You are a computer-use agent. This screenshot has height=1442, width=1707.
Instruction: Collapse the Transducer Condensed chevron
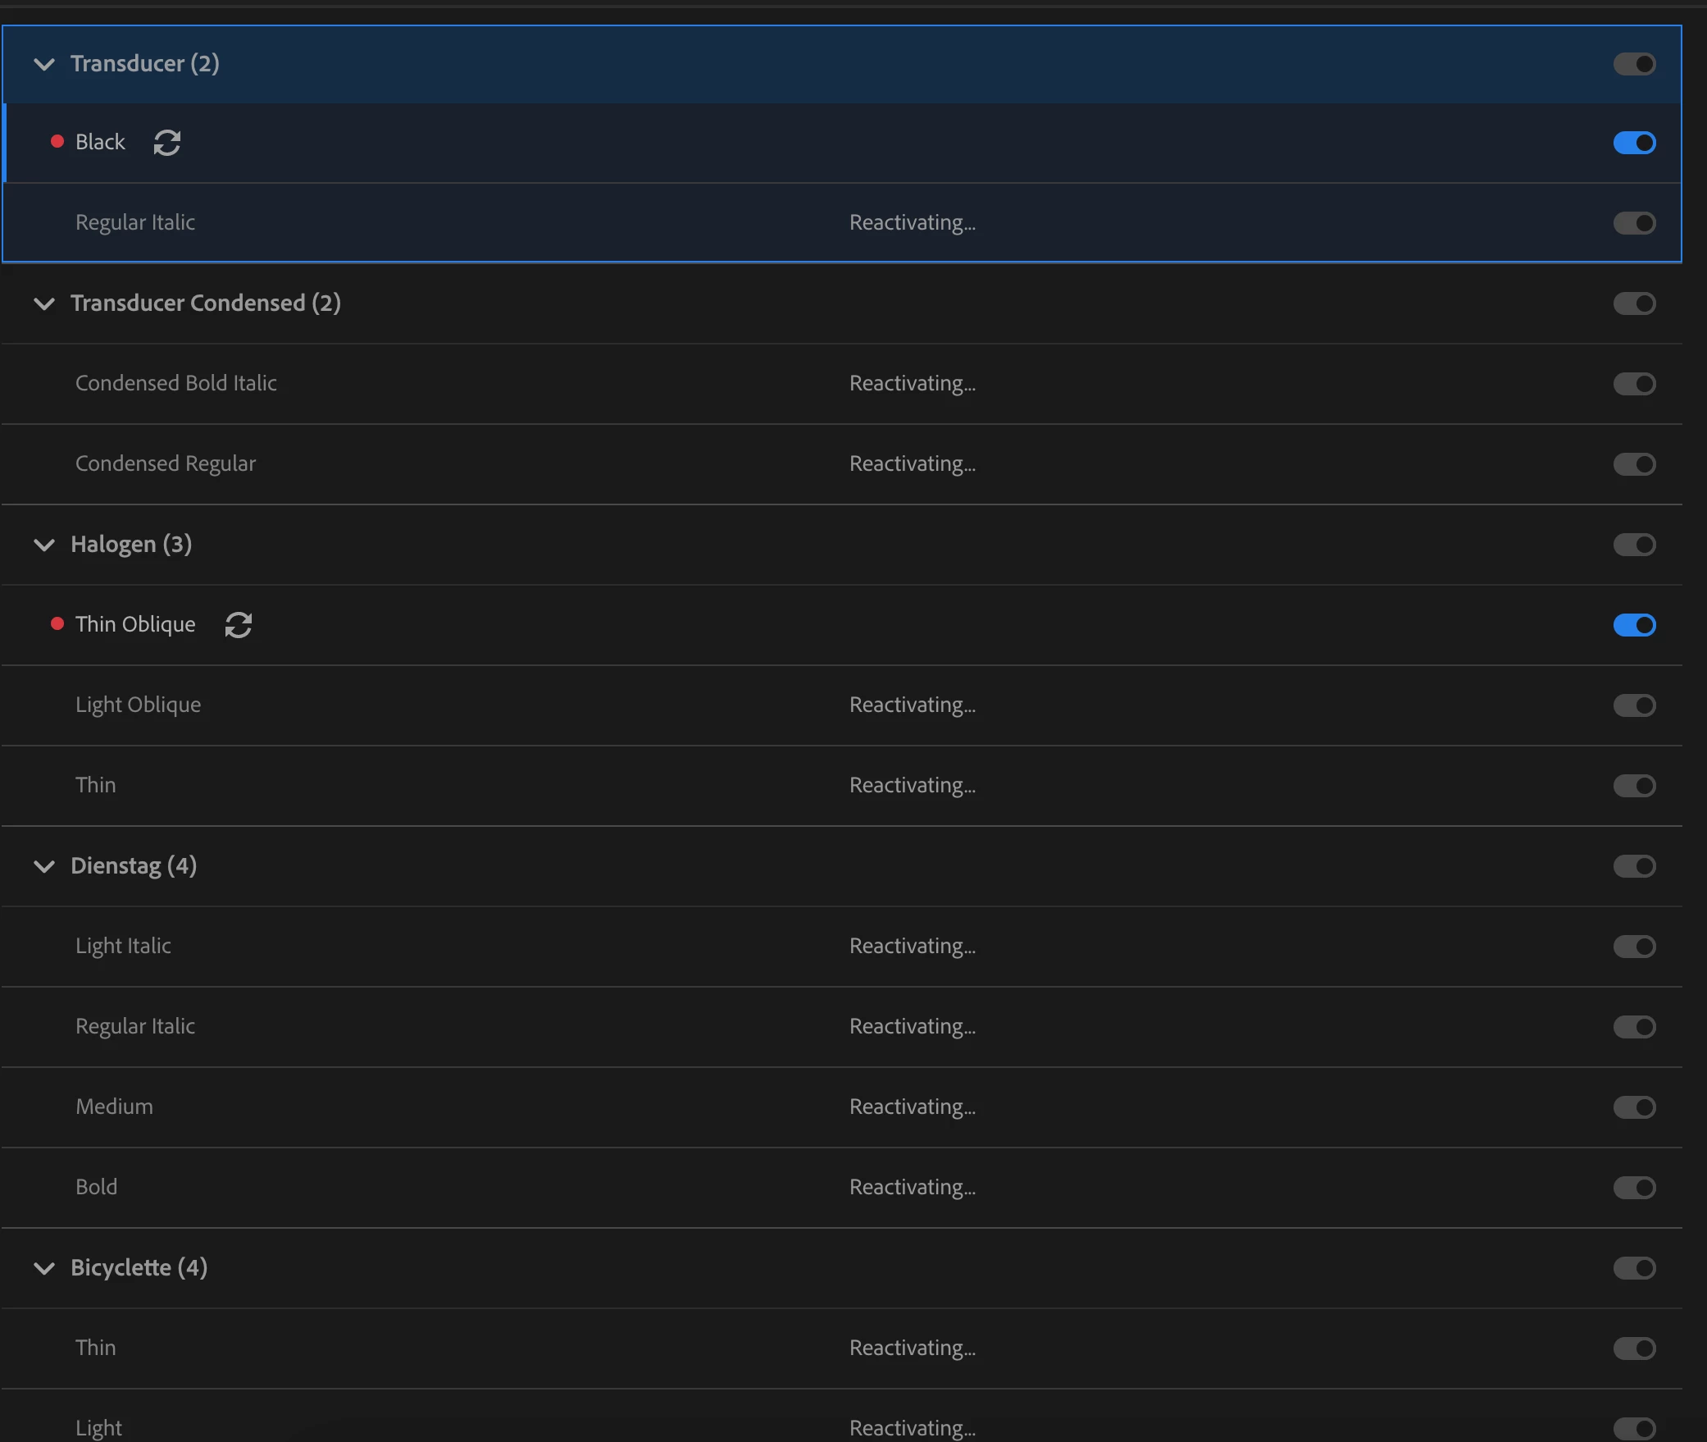click(44, 303)
